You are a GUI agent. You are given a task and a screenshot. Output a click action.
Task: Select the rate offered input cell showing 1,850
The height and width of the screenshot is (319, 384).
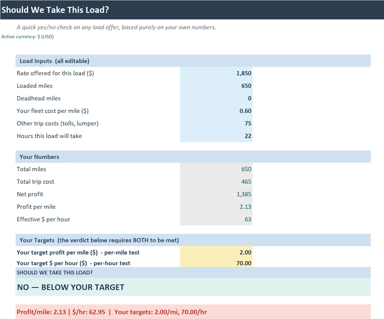[x=216, y=73]
